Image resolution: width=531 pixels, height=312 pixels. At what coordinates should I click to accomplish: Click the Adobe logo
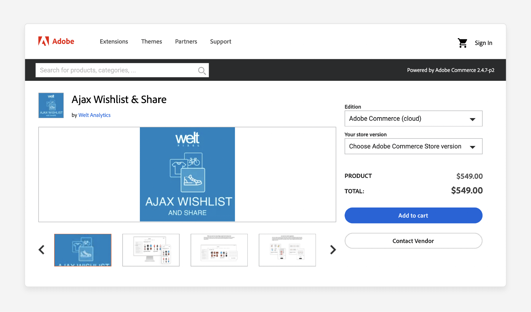click(x=56, y=41)
